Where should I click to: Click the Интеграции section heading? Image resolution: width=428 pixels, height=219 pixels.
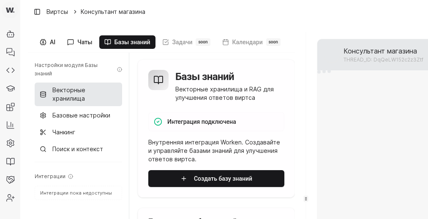(x=50, y=176)
